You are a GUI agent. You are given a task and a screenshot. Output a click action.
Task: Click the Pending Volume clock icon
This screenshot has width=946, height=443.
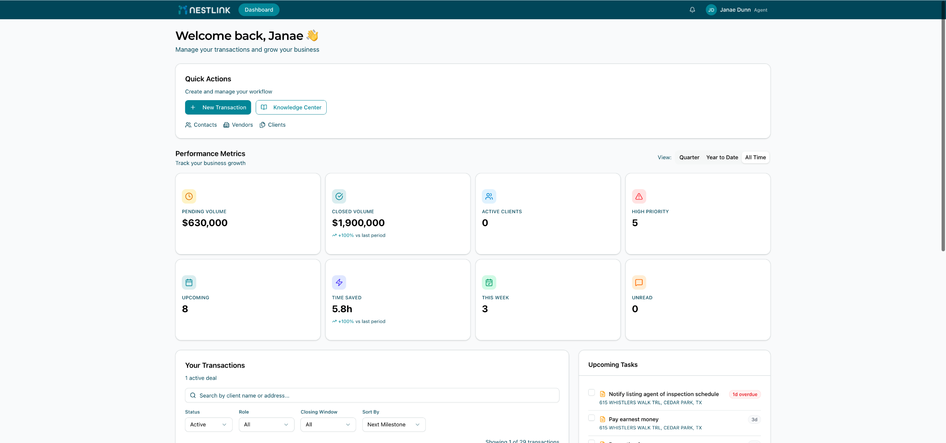189,197
